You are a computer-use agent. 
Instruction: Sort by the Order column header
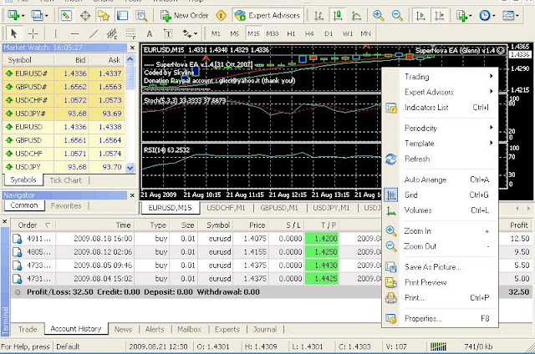(33, 225)
